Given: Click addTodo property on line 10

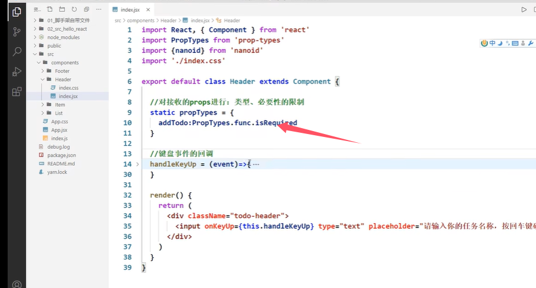Looking at the screenshot, I should 173,123.
